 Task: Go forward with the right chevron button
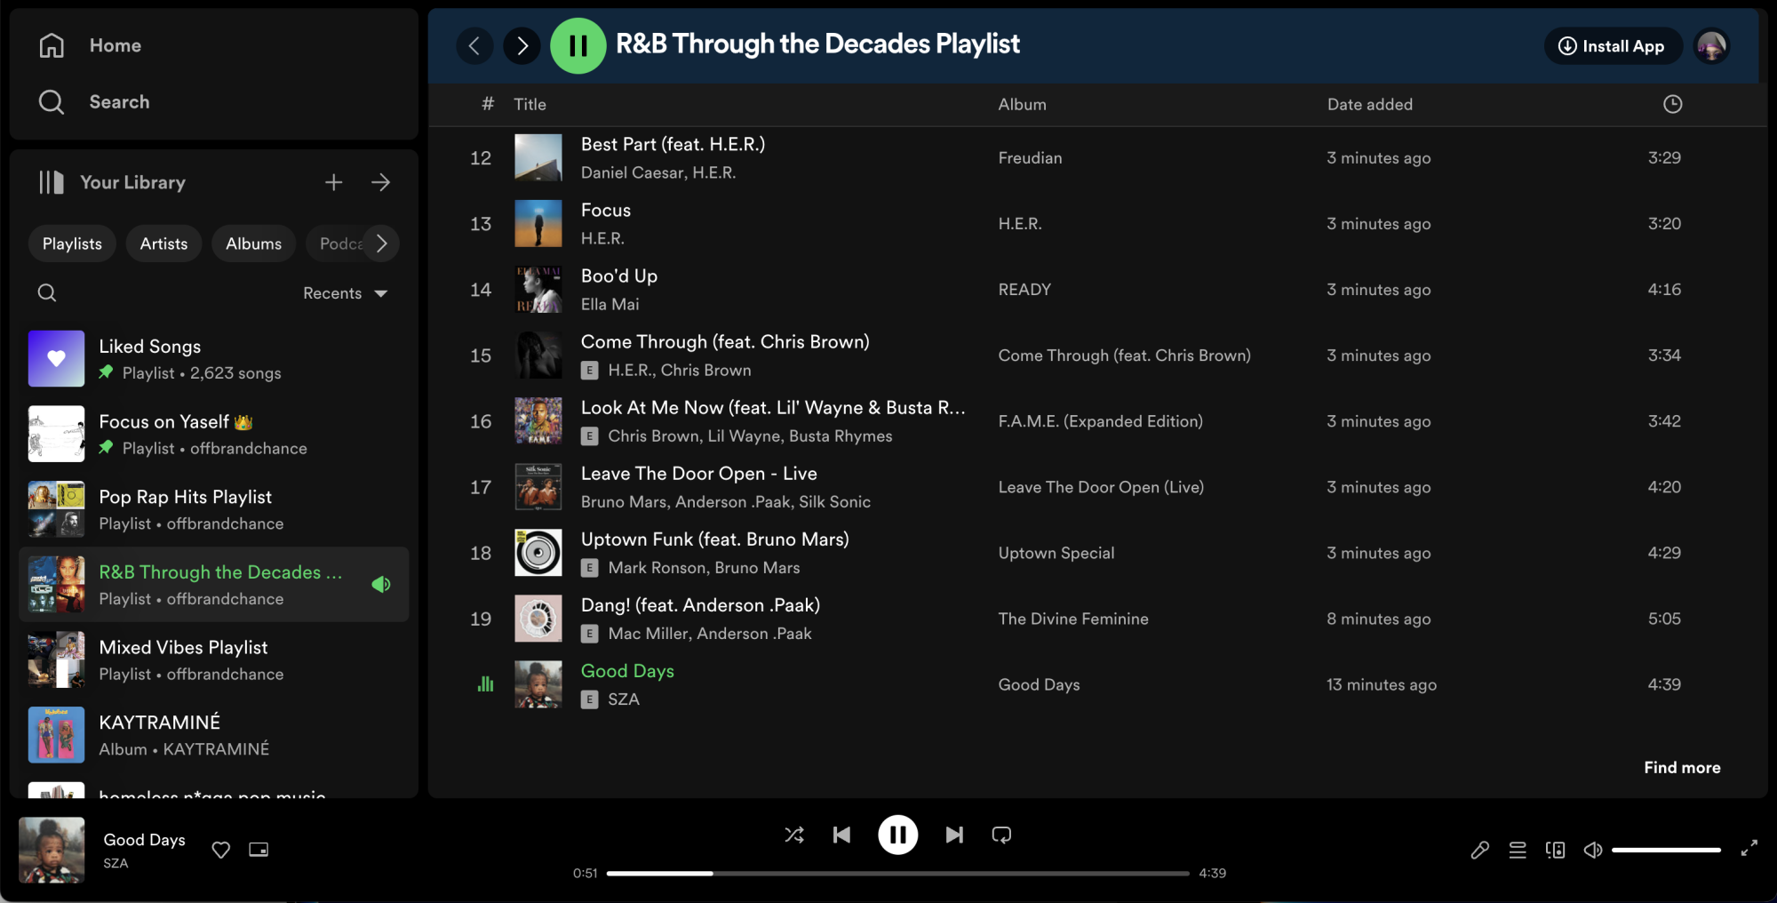pyautogui.click(x=522, y=45)
